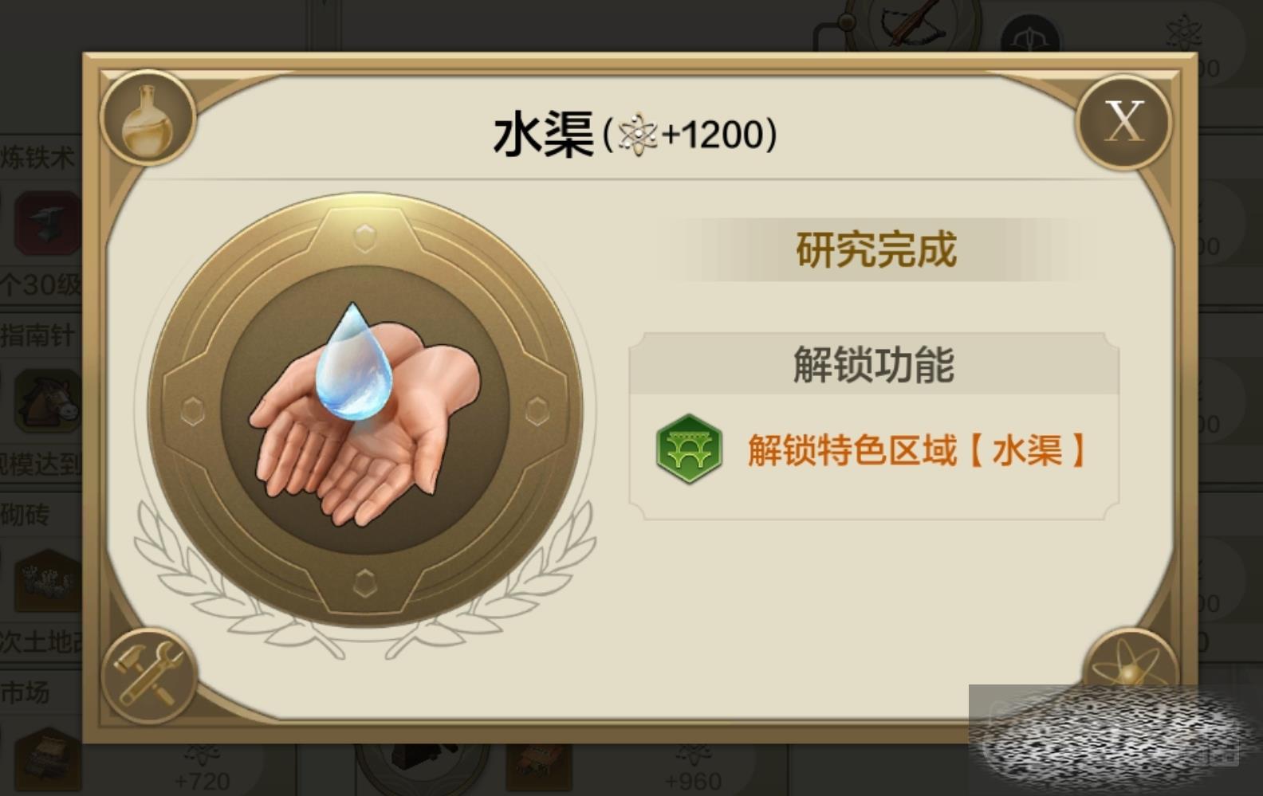The height and width of the screenshot is (796, 1263).
Task: Click the 水渠 dialog title
Action: (x=544, y=133)
